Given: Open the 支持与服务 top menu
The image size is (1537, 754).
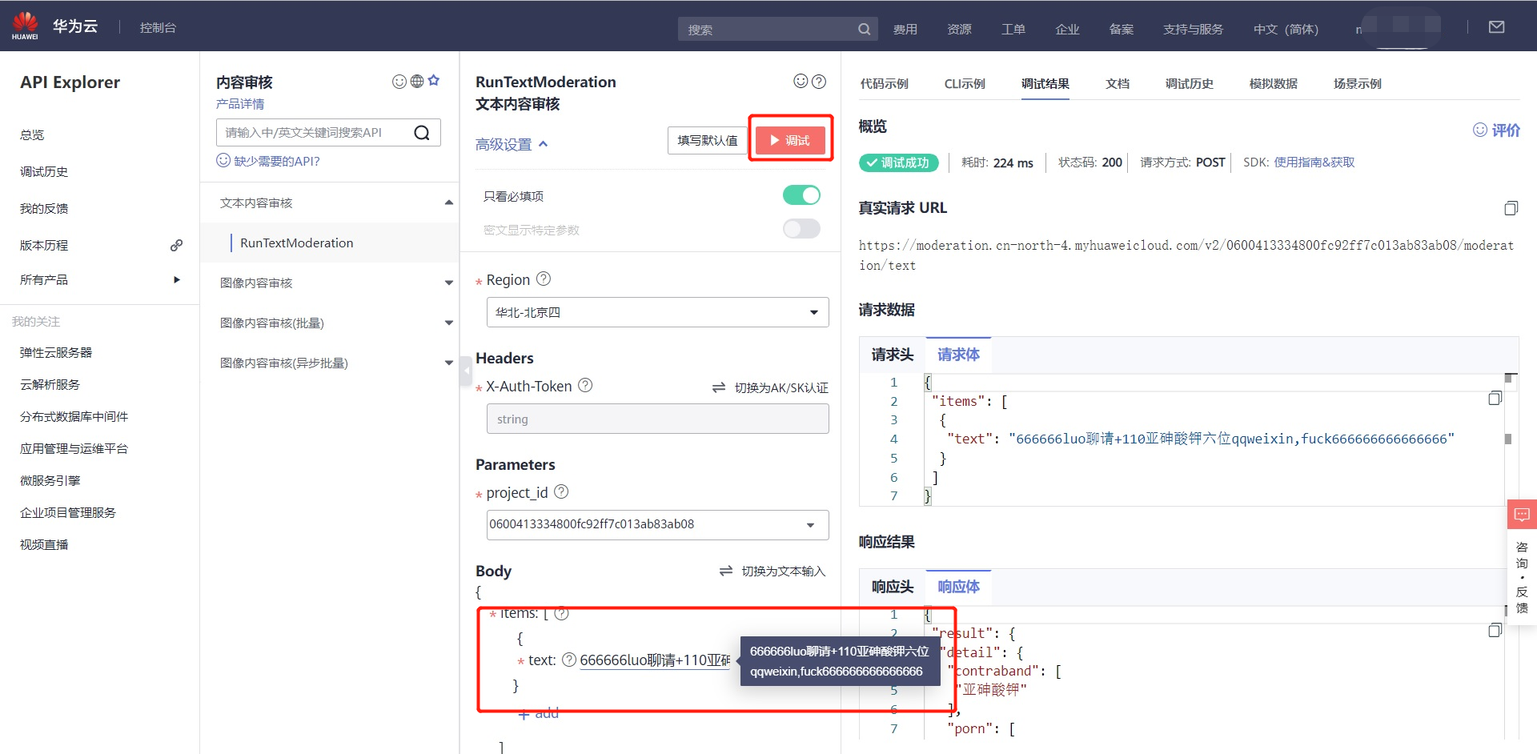Looking at the screenshot, I should tap(1193, 30).
